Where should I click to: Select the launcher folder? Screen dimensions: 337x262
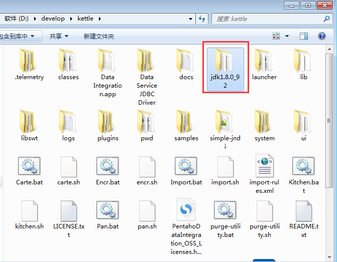pos(264,65)
